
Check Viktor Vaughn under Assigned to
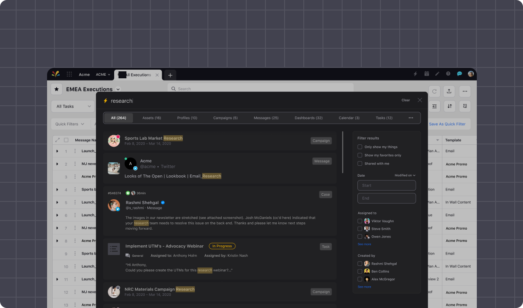click(x=360, y=221)
